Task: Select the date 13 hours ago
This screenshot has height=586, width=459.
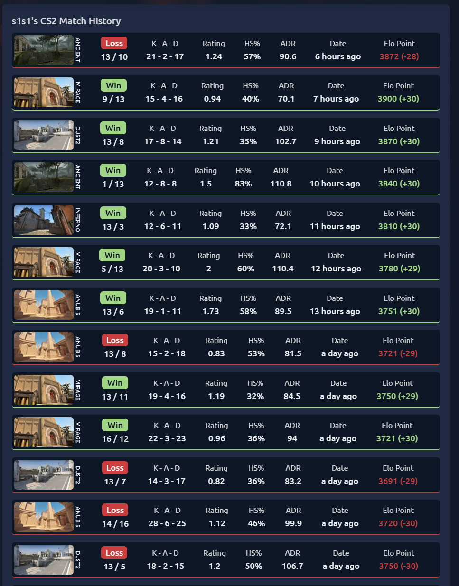Action: [335, 311]
